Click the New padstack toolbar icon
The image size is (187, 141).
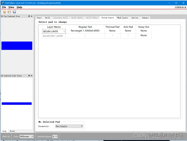pos(5,12)
